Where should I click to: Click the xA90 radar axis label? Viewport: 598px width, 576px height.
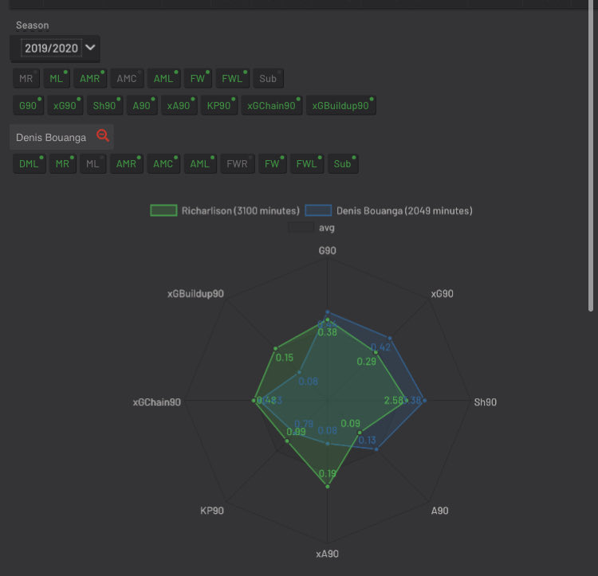pyautogui.click(x=327, y=554)
